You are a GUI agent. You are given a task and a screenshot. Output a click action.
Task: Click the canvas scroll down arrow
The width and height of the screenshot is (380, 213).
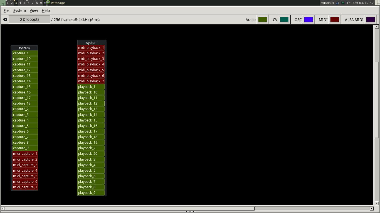point(377,203)
